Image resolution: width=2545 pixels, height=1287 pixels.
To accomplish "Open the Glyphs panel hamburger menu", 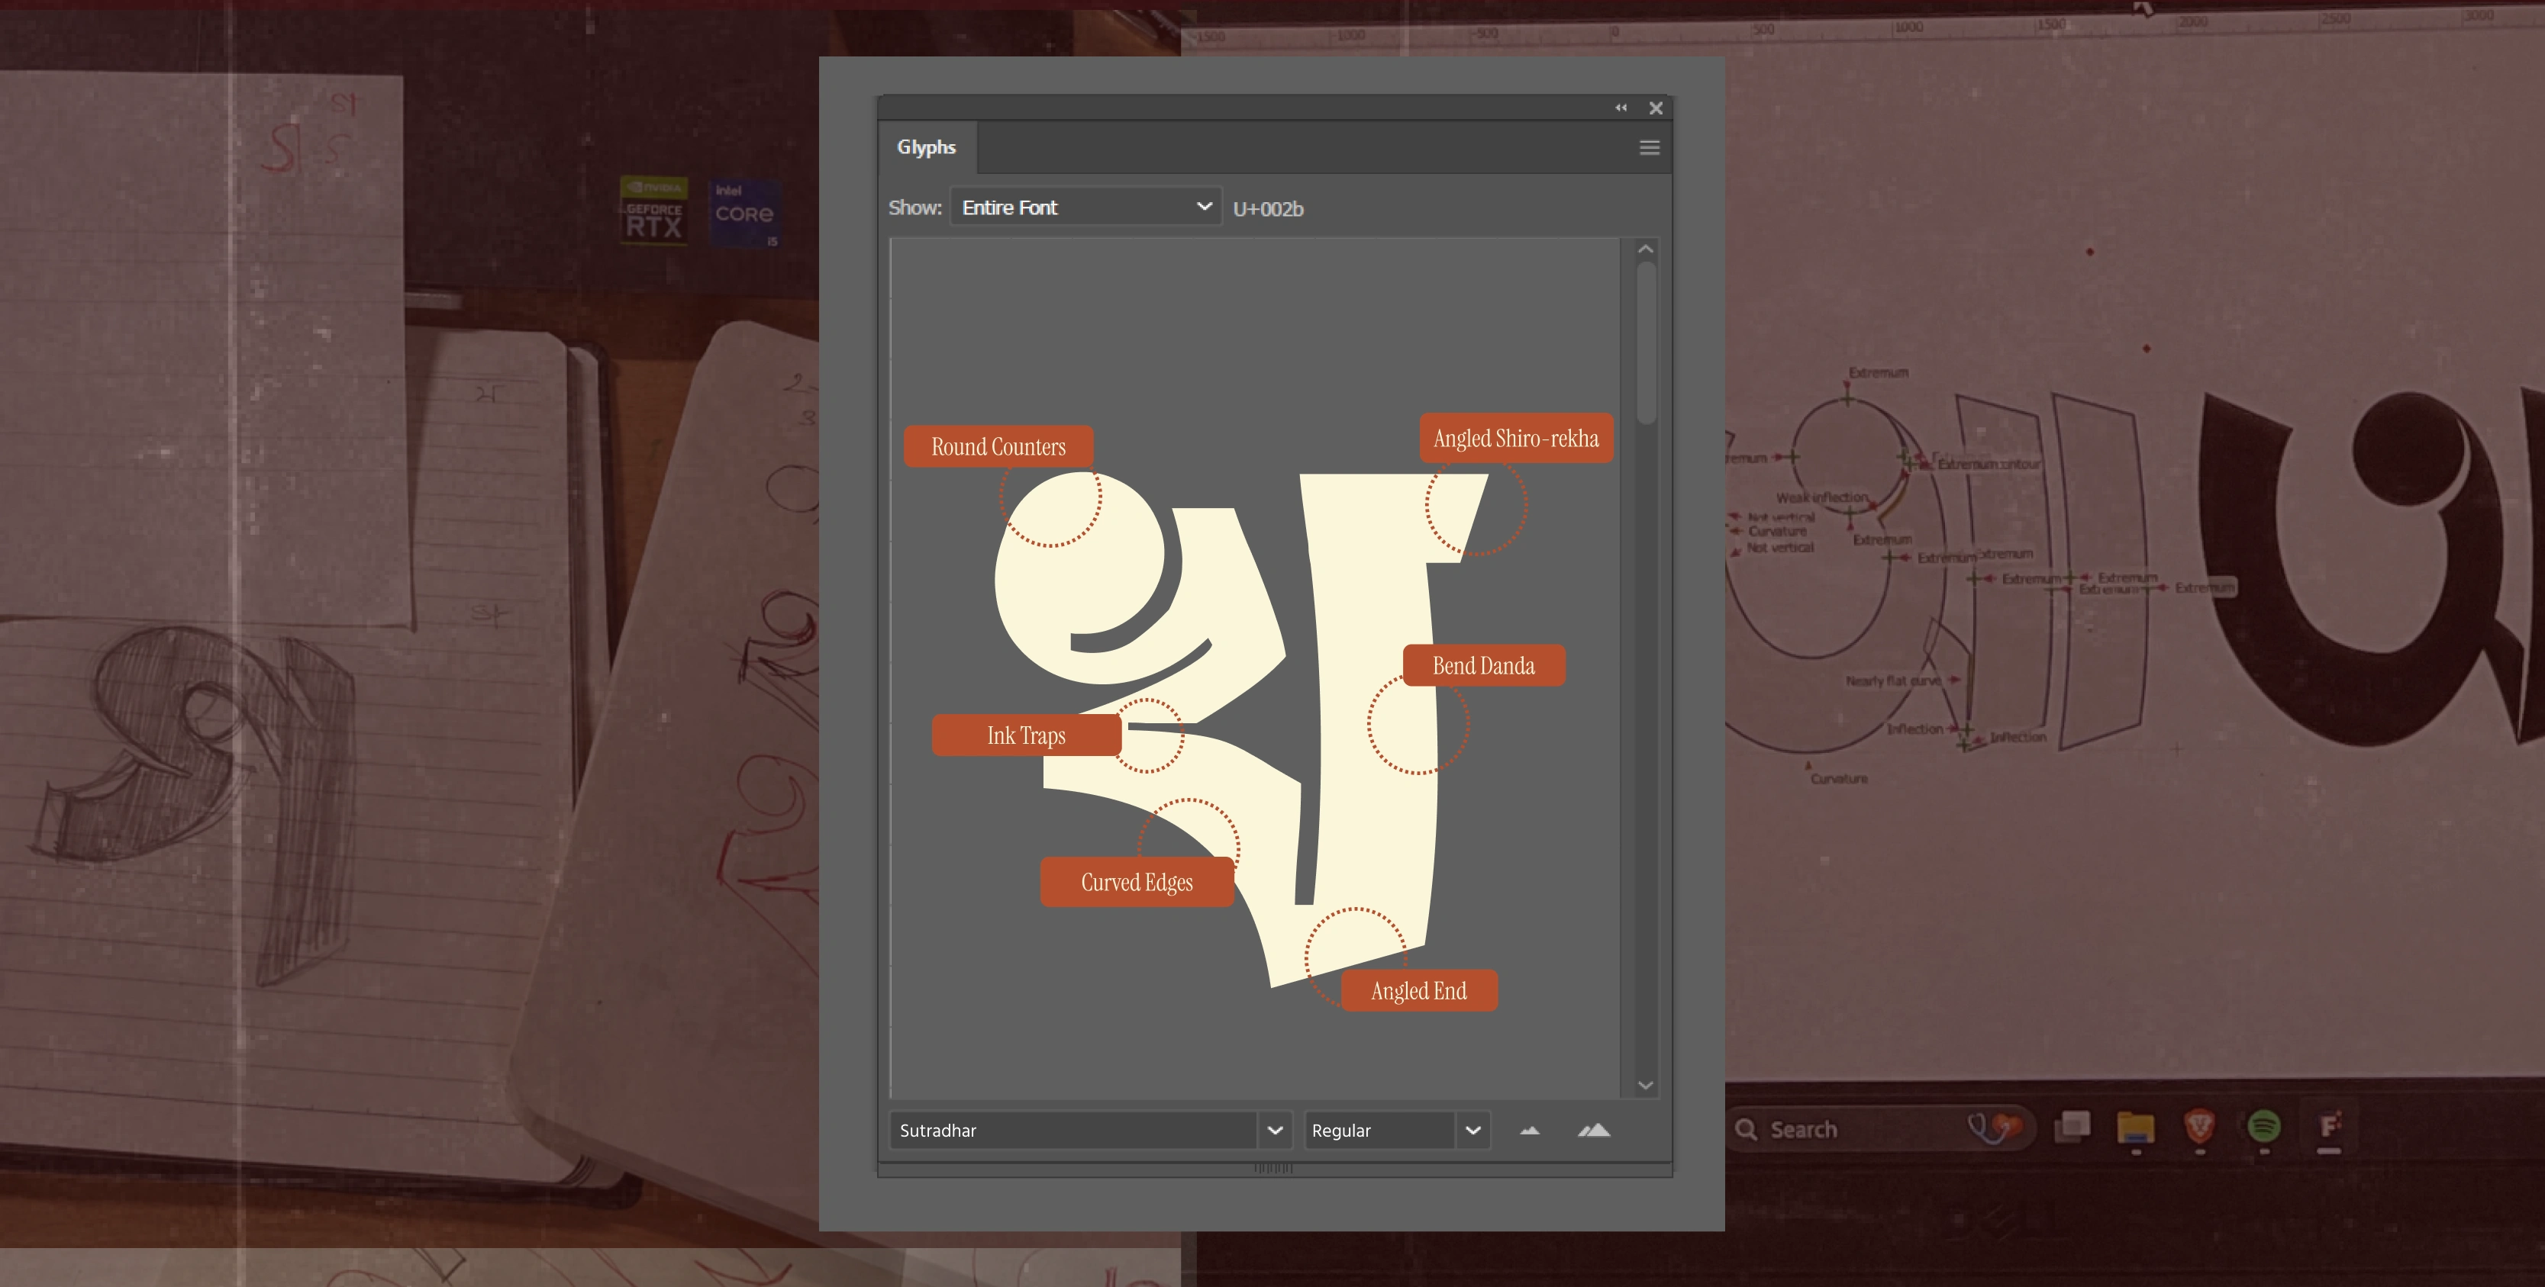I will pyautogui.click(x=1649, y=148).
